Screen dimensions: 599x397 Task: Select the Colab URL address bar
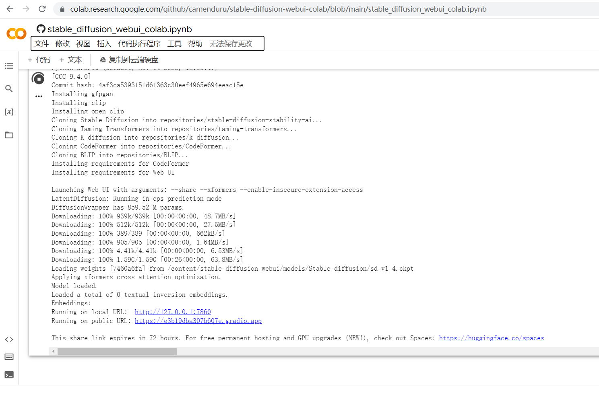278,9
